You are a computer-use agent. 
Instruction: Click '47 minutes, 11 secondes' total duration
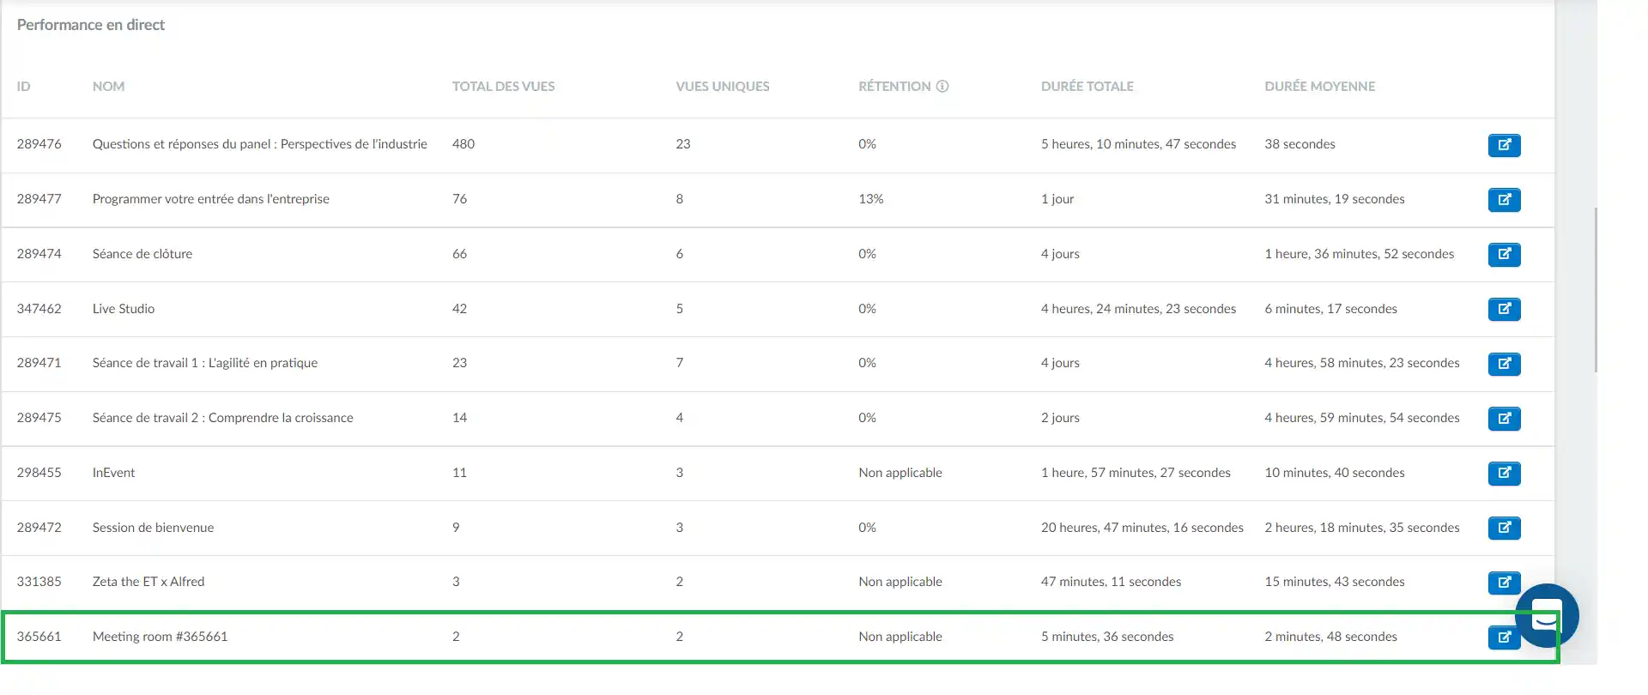click(1111, 582)
